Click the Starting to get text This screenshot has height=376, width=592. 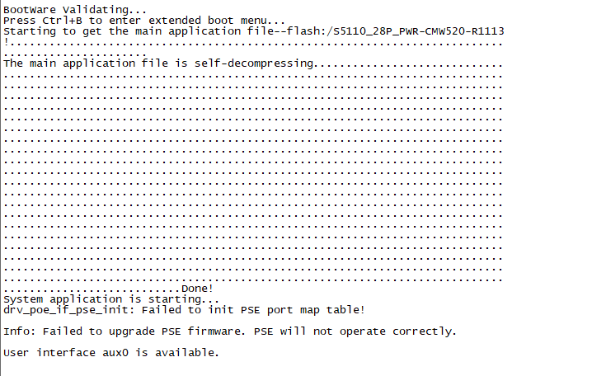tap(46, 31)
